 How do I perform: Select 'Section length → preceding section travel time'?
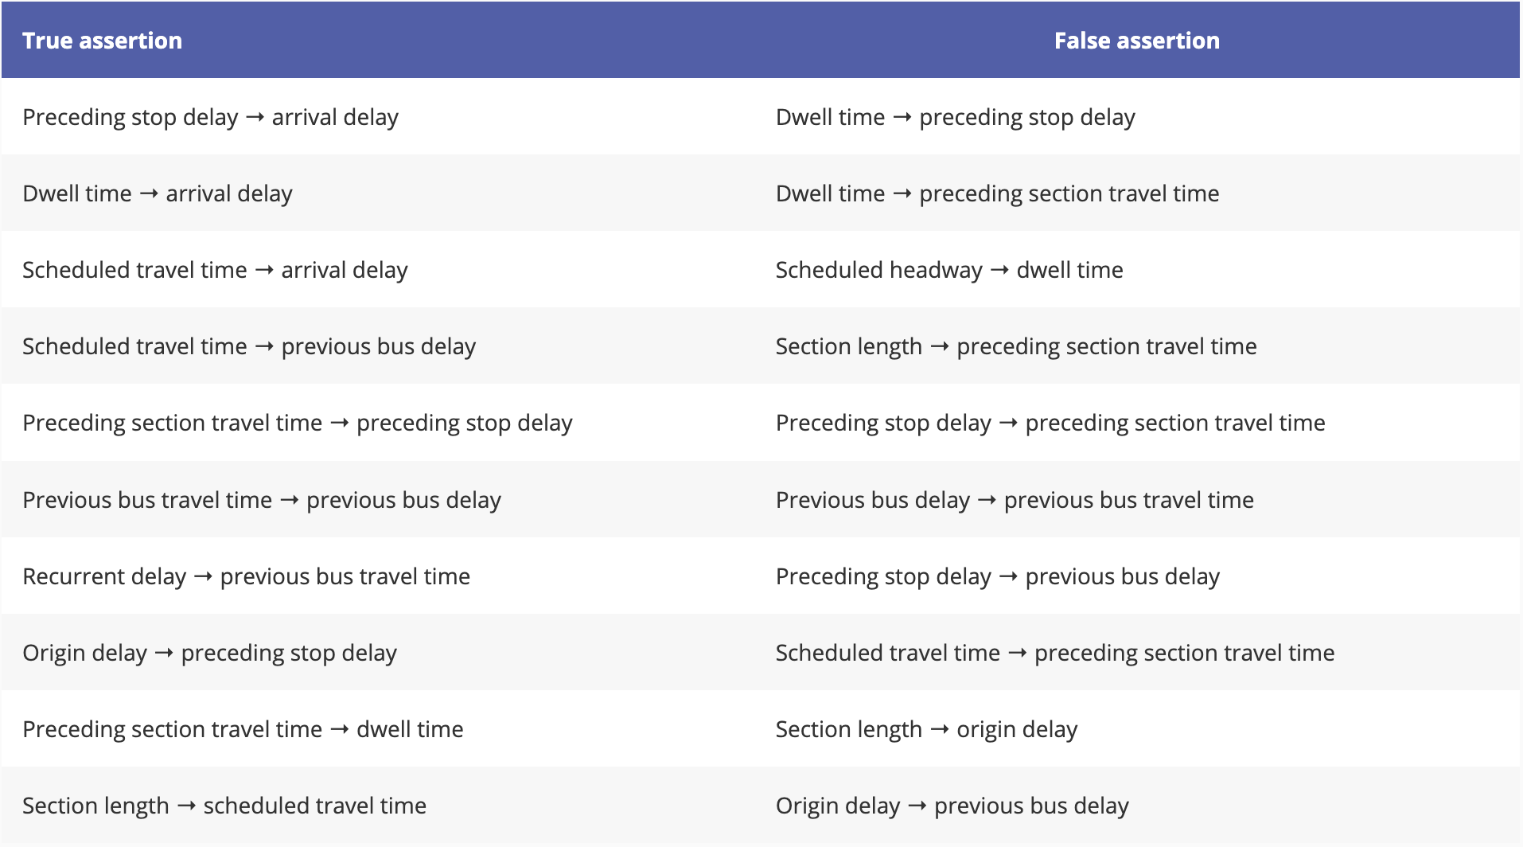pos(1016,346)
